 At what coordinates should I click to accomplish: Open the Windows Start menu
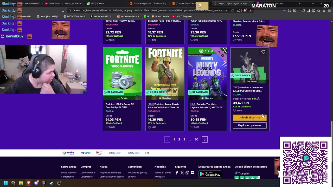[x=5, y=183]
